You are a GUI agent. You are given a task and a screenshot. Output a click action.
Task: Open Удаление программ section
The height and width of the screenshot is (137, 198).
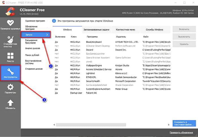35,21
